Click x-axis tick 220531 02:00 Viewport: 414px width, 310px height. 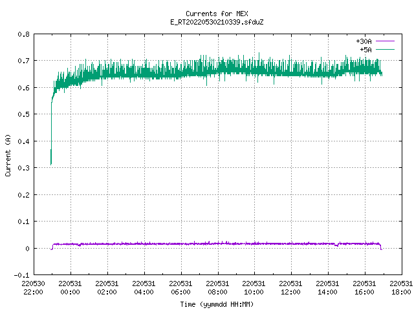pyautogui.click(x=107, y=287)
